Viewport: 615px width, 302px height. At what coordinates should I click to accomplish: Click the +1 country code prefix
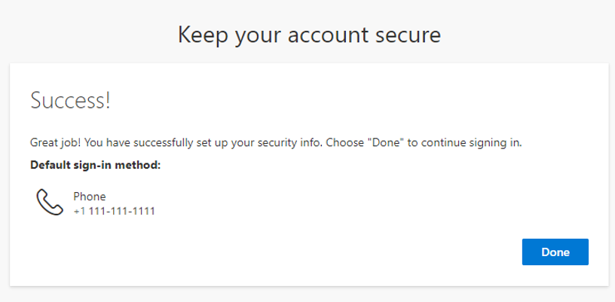(79, 211)
